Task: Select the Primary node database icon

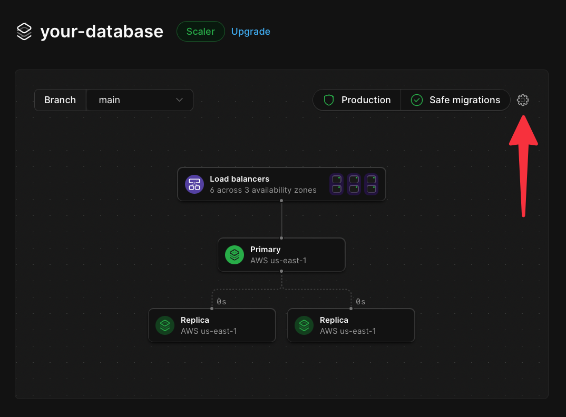Action: tap(234, 255)
